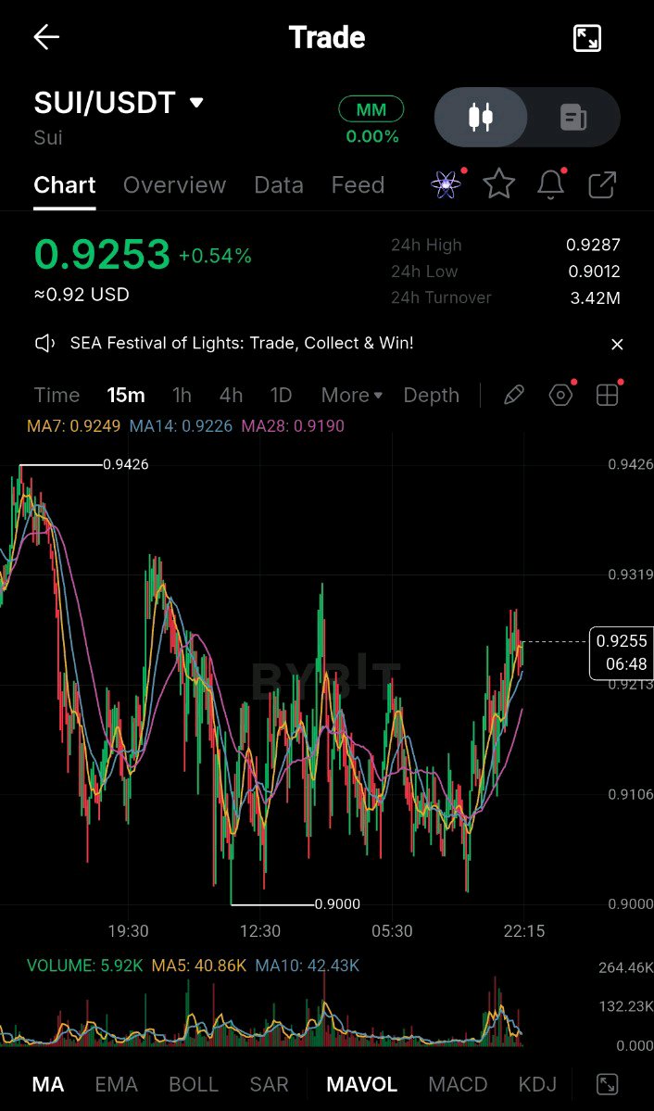Select the Time chart interval
This screenshot has height=1111, width=654.
pos(57,396)
